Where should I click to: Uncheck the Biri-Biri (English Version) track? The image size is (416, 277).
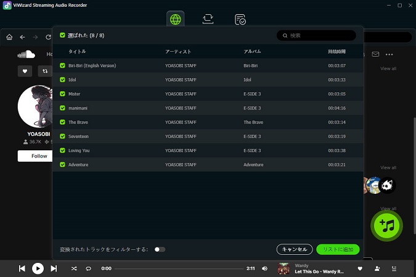tap(62, 65)
